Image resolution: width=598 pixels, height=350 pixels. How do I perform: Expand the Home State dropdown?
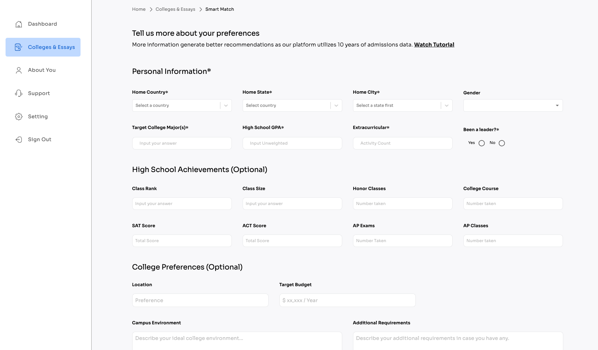[292, 105]
